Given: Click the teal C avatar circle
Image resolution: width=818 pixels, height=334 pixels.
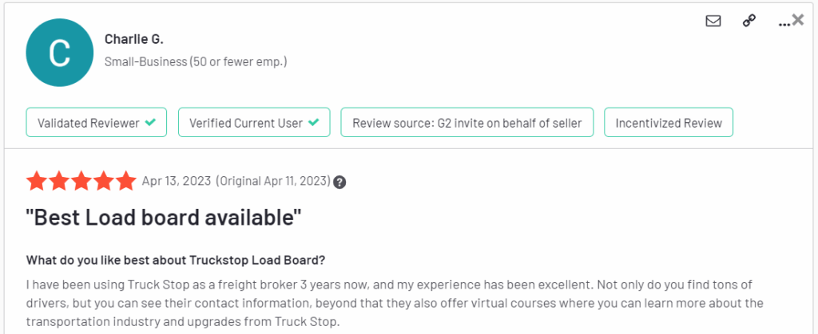Looking at the screenshot, I should tap(60, 52).
